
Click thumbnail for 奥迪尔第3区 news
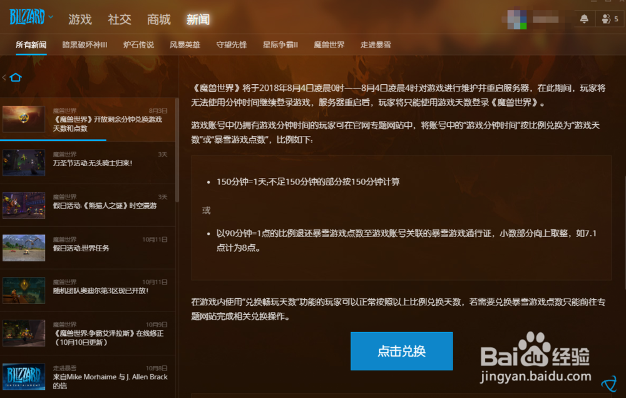click(x=24, y=290)
